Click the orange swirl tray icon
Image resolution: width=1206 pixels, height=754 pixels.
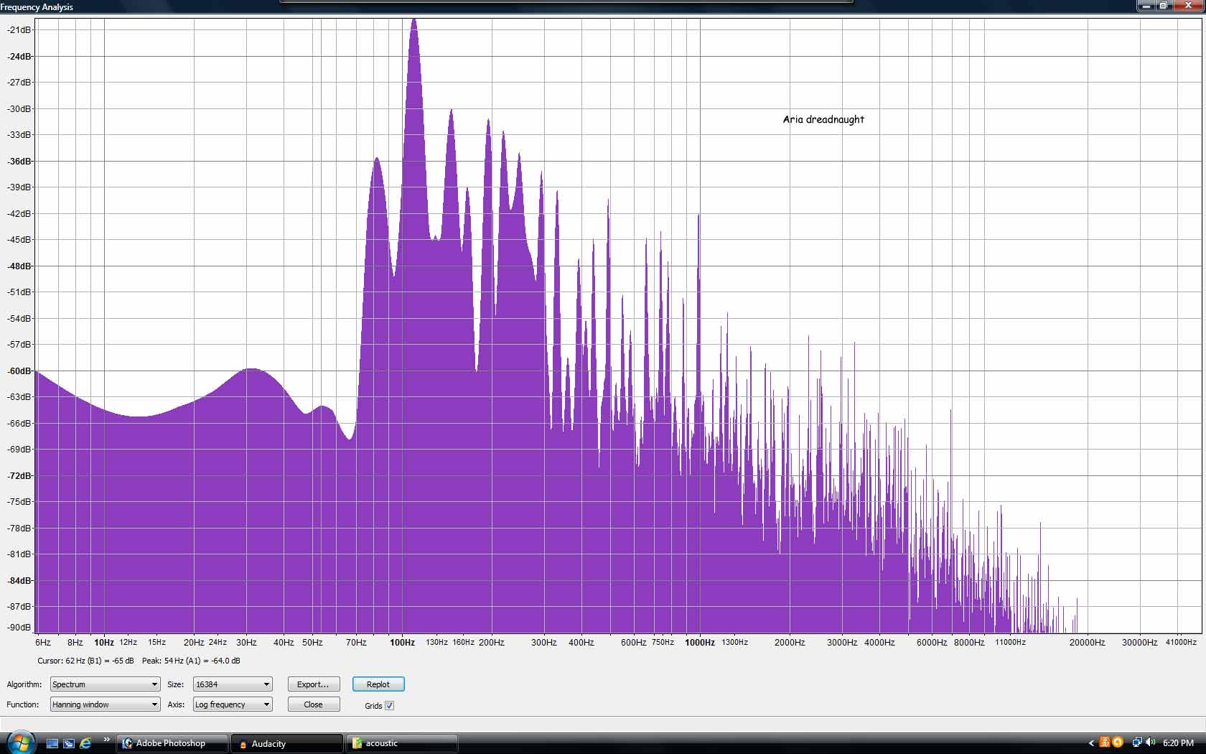point(1117,743)
